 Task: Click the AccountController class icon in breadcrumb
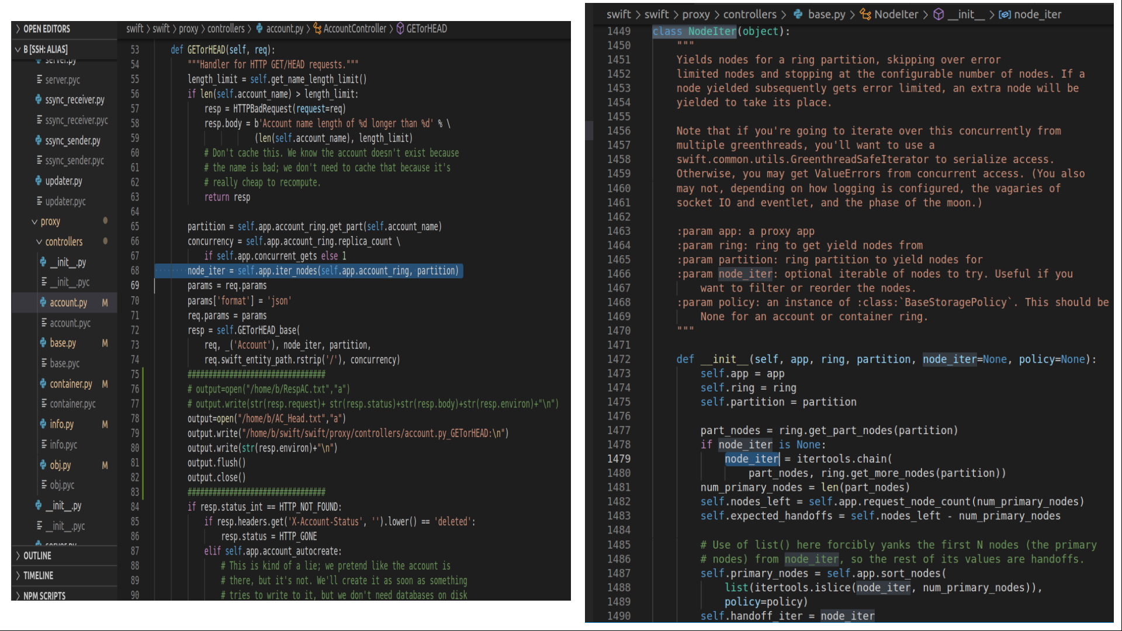pyautogui.click(x=317, y=29)
